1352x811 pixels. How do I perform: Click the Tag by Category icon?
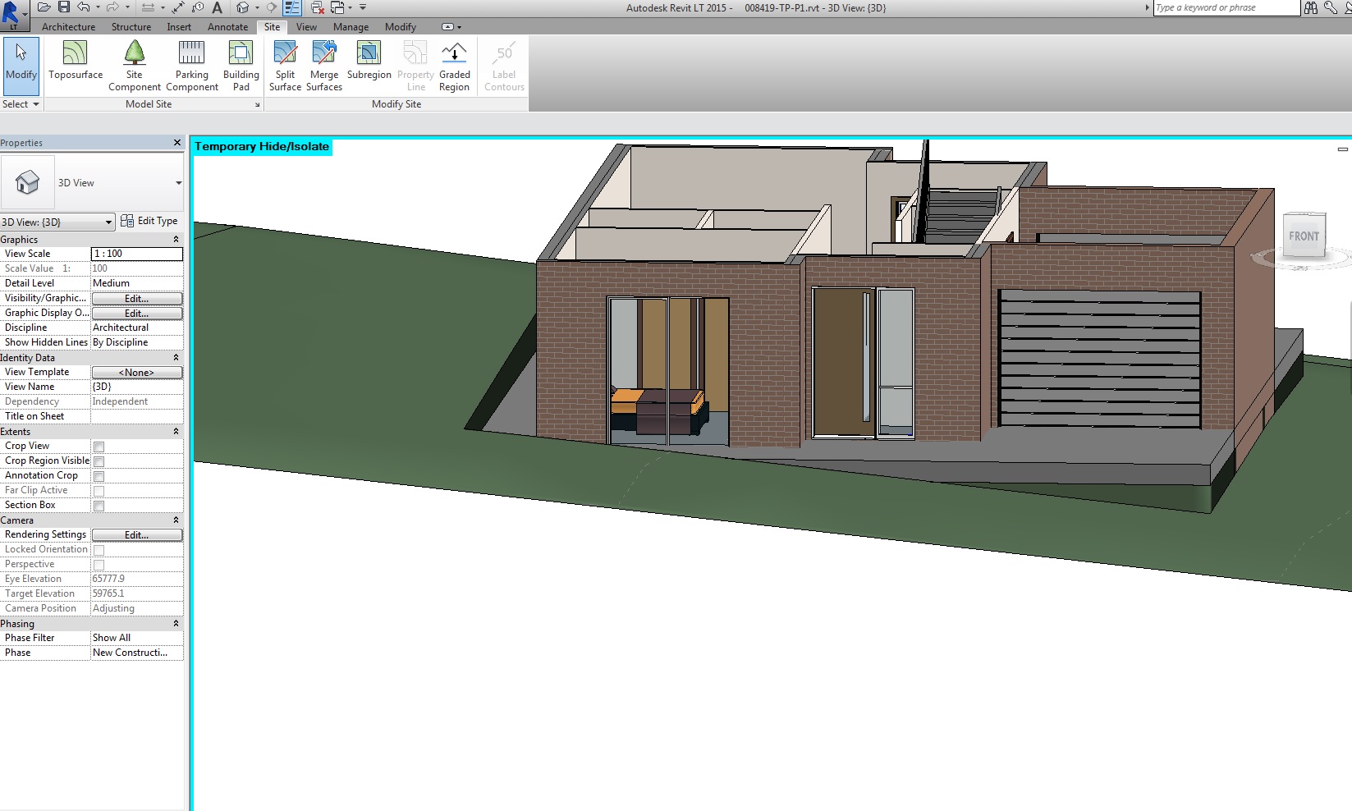198,7
